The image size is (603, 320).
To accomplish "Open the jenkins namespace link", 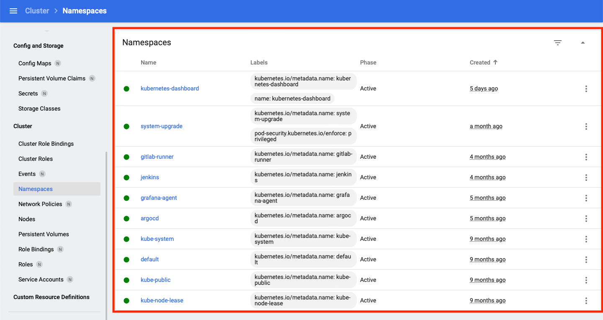I will tap(150, 177).
